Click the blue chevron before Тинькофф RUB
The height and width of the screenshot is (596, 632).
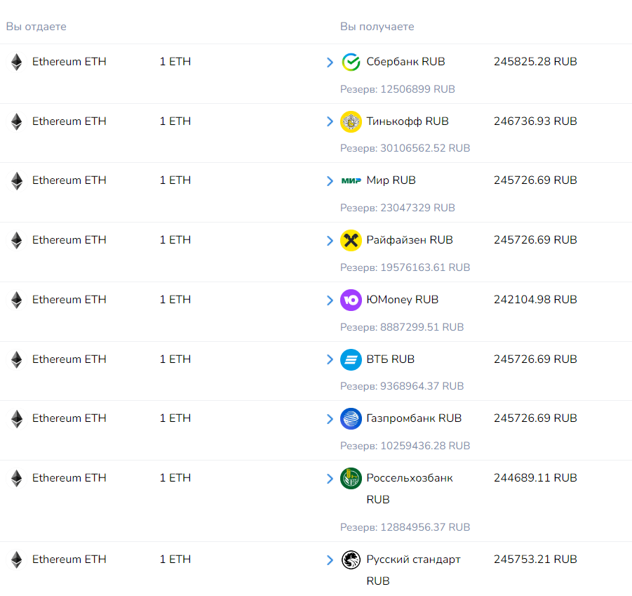coord(330,121)
